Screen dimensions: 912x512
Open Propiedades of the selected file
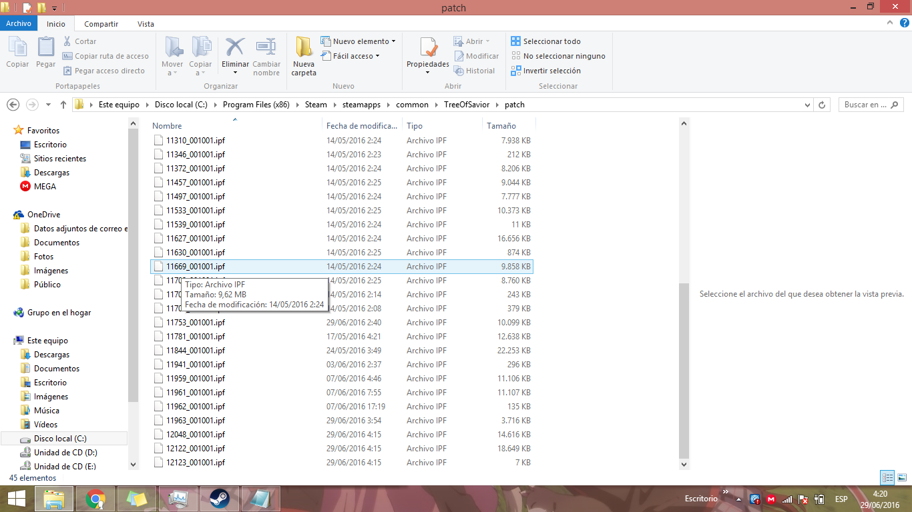[x=428, y=49]
